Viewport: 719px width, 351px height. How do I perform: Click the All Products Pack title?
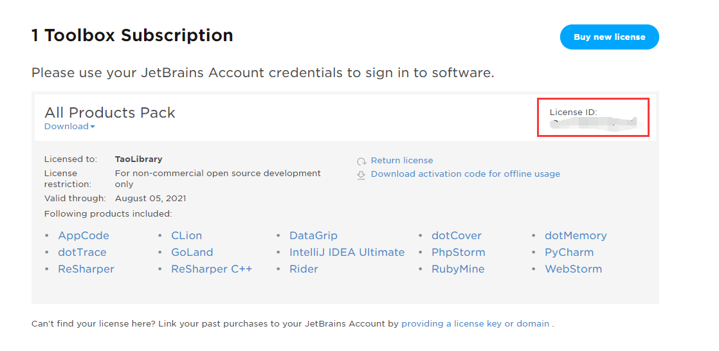tap(109, 113)
